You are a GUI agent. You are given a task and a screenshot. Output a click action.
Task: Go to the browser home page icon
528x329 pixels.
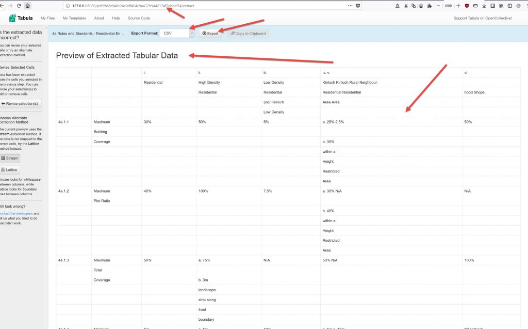click(x=28, y=6)
